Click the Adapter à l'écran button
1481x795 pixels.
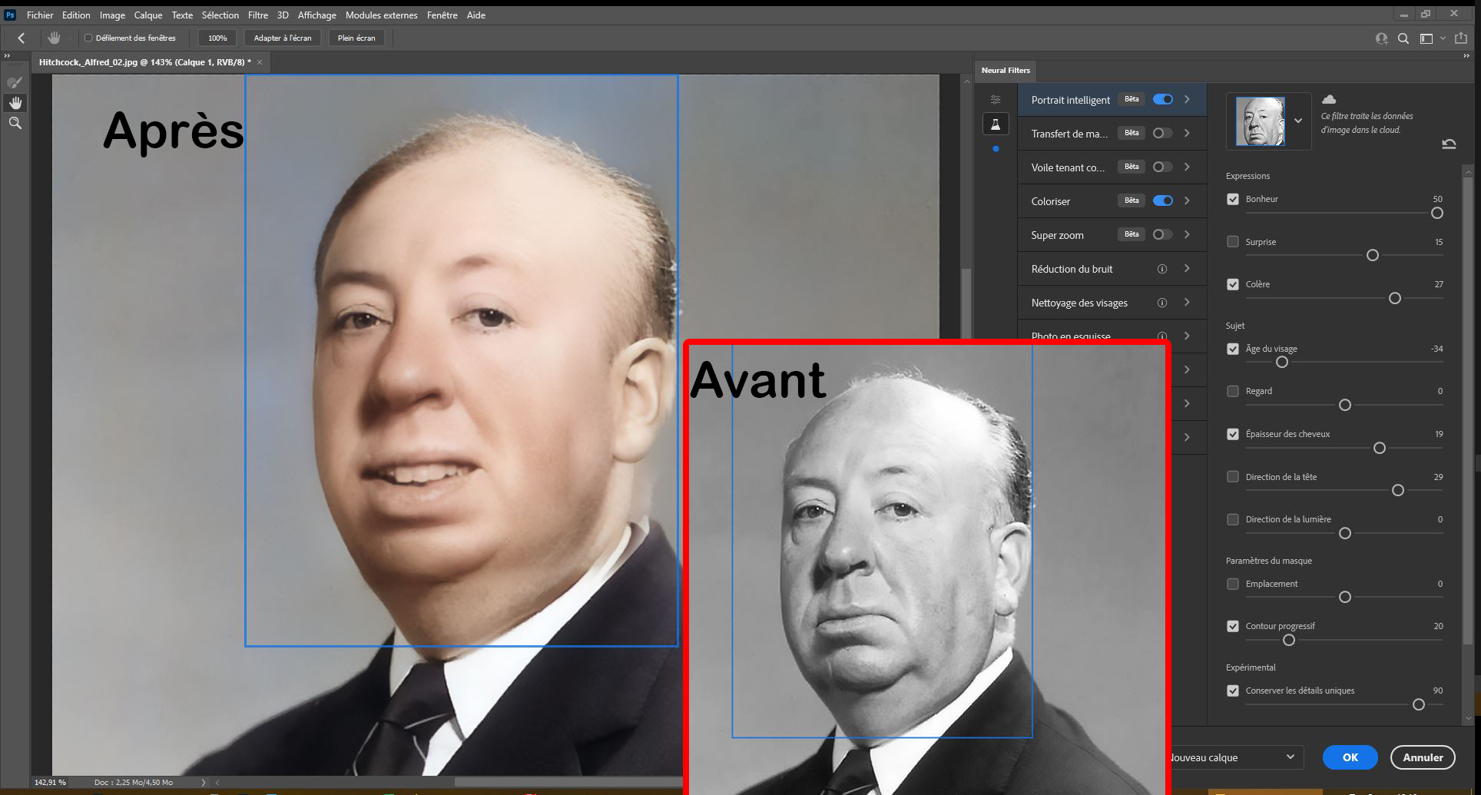pos(283,38)
